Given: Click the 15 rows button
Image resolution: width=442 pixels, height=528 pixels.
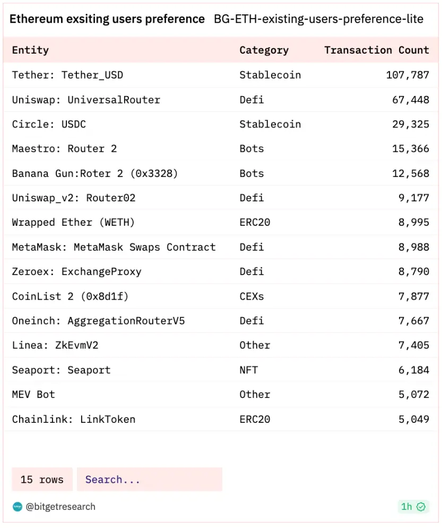Looking at the screenshot, I should 42,480.
